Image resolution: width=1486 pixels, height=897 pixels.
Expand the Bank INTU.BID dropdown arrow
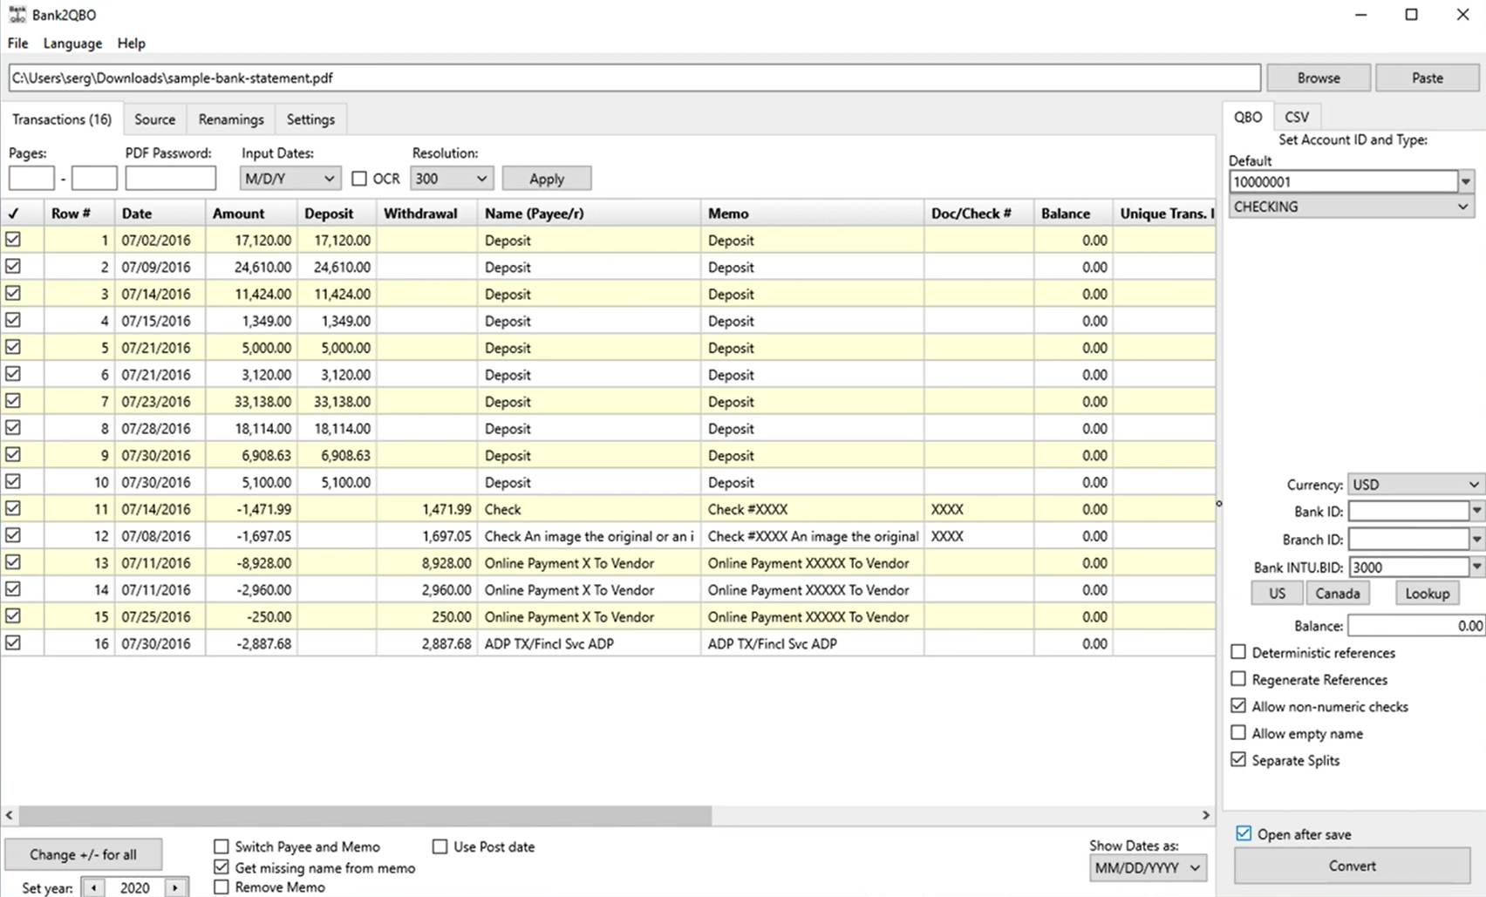click(1477, 567)
